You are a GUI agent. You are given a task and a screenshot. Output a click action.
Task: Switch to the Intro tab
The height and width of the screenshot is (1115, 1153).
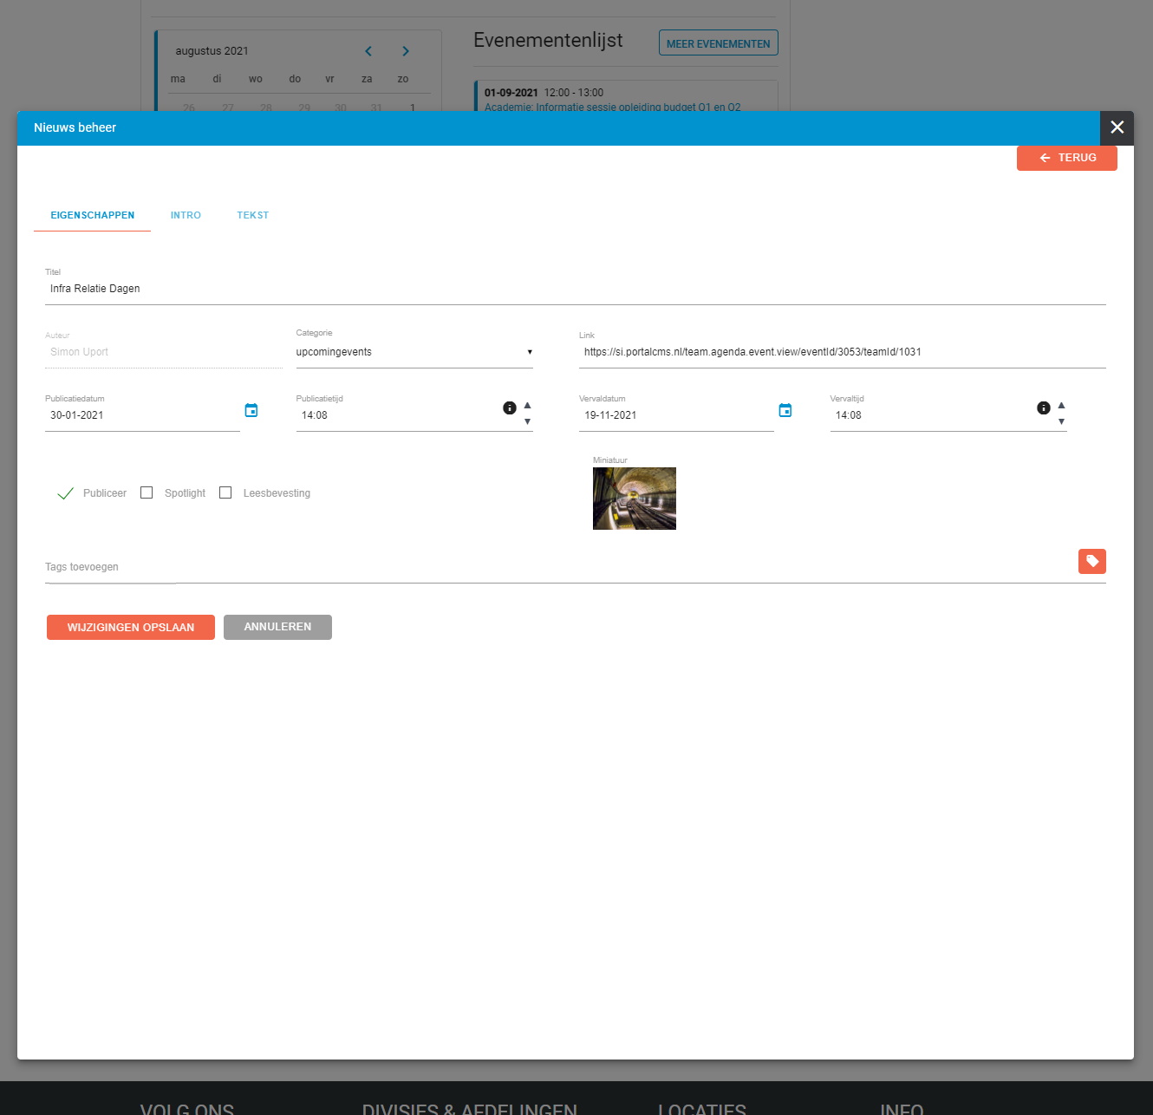point(186,215)
